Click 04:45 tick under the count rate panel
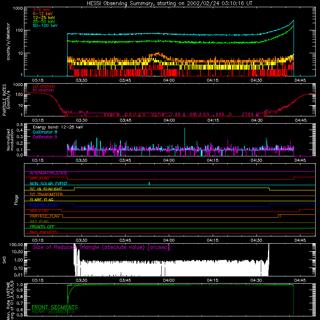 point(300,80)
